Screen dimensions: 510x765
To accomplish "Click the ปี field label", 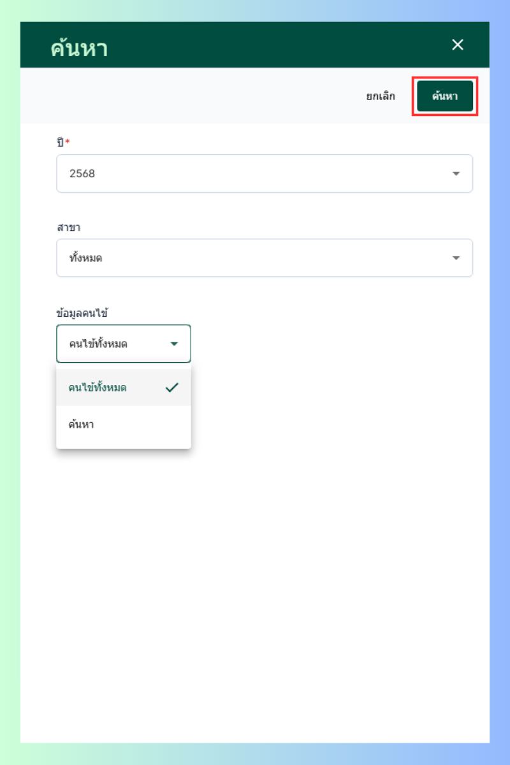I will 60,142.
